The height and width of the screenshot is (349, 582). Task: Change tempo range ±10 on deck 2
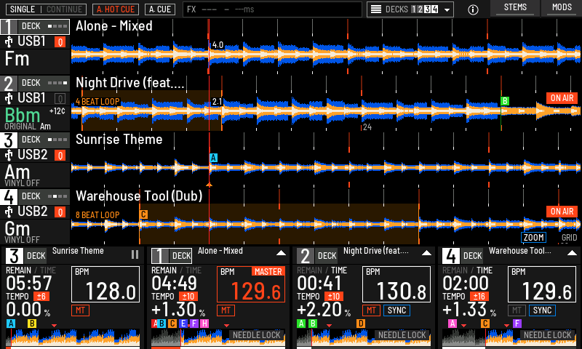click(x=334, y=297)
